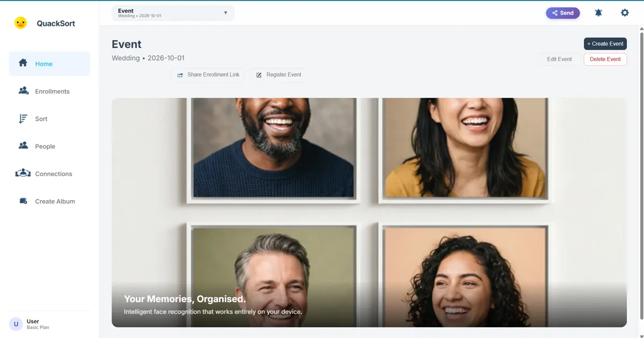Viewport: 644px width, 338px height.
Task: Open the Event selector dropdown
Action: 173,13
